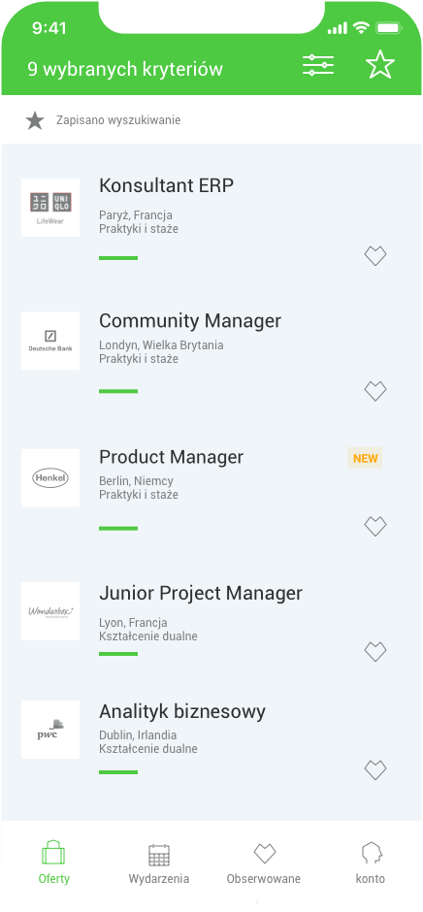
Task: Open the Uniqlo LifeWear logo thumbnail
Action: 50,208
